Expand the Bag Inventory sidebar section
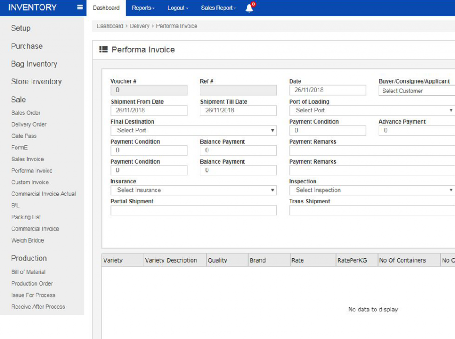Viewport: 455px width, 339px height. pos(34,64)
